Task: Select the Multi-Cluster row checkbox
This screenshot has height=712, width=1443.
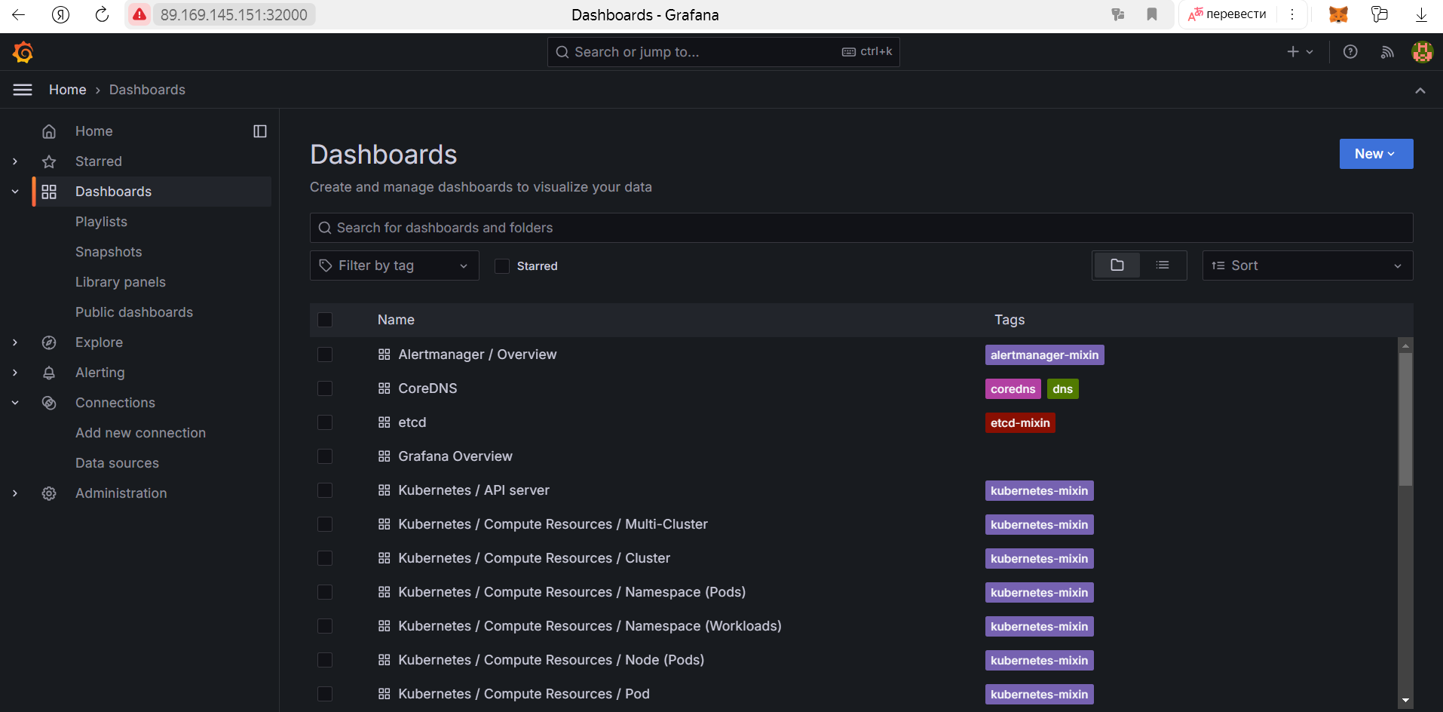Action: point(325,524)
